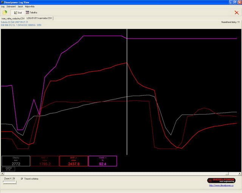This screenshot has width=242, height=193.
Task: Click the Naměřené bloky: 11 text
Action: (230, 22)
